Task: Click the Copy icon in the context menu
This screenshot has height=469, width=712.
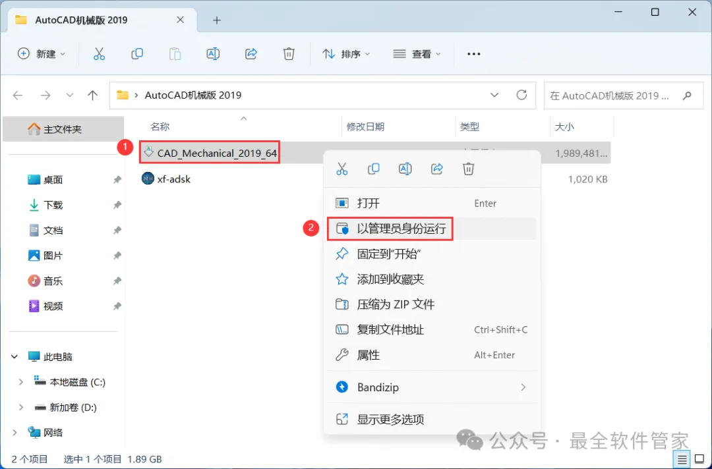Action: pyautogui.click(x=374, y=169)
